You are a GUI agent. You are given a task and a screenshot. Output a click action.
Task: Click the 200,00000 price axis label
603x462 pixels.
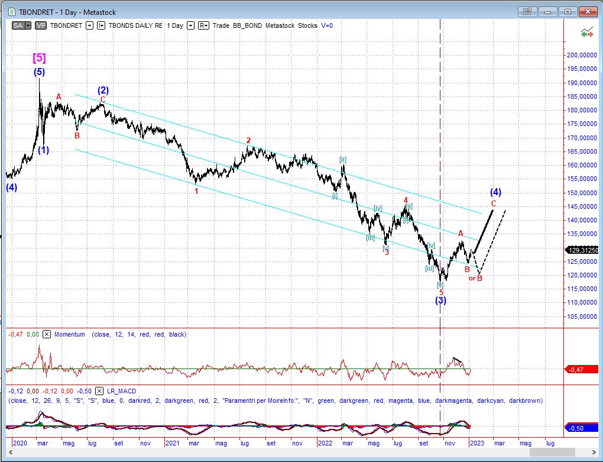click(x=582, y=55)
